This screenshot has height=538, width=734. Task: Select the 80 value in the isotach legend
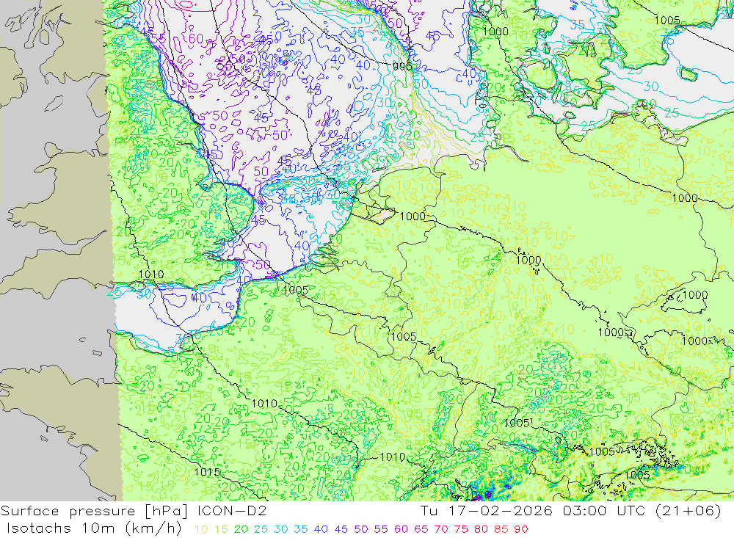(481, 530)
